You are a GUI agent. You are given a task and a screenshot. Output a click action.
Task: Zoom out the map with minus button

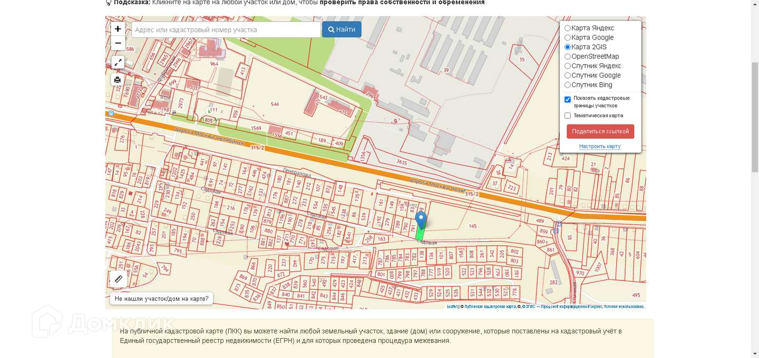(118, 43)
